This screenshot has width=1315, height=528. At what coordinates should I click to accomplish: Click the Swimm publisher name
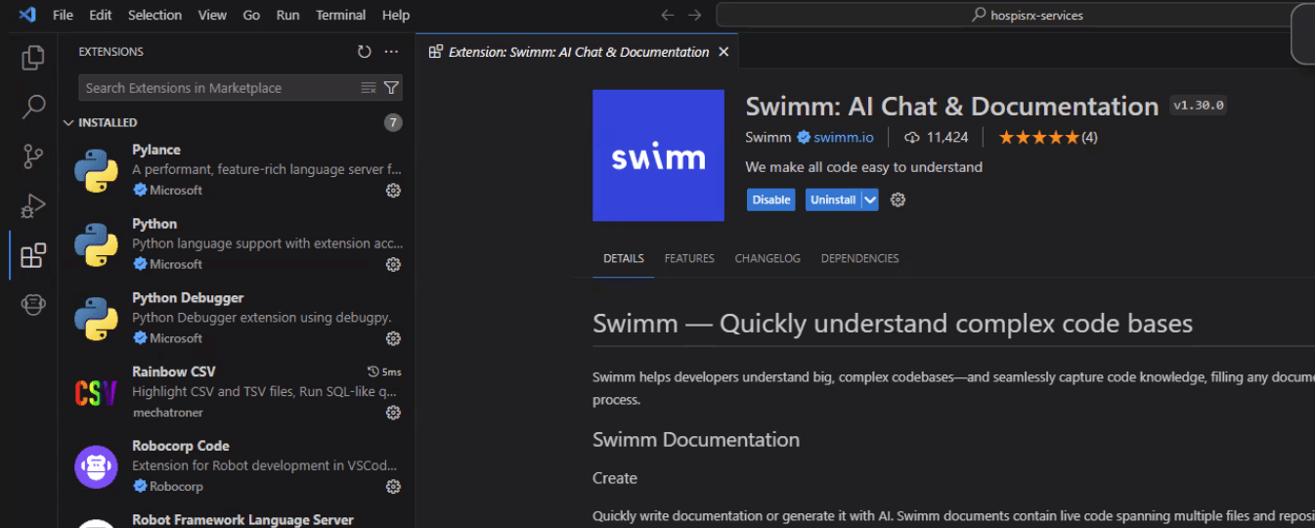click(x=767, y=138)
